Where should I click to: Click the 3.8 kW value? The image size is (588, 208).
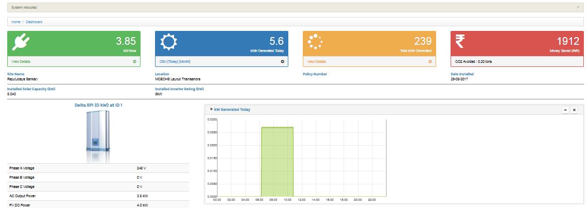click(x=143, y=196)
